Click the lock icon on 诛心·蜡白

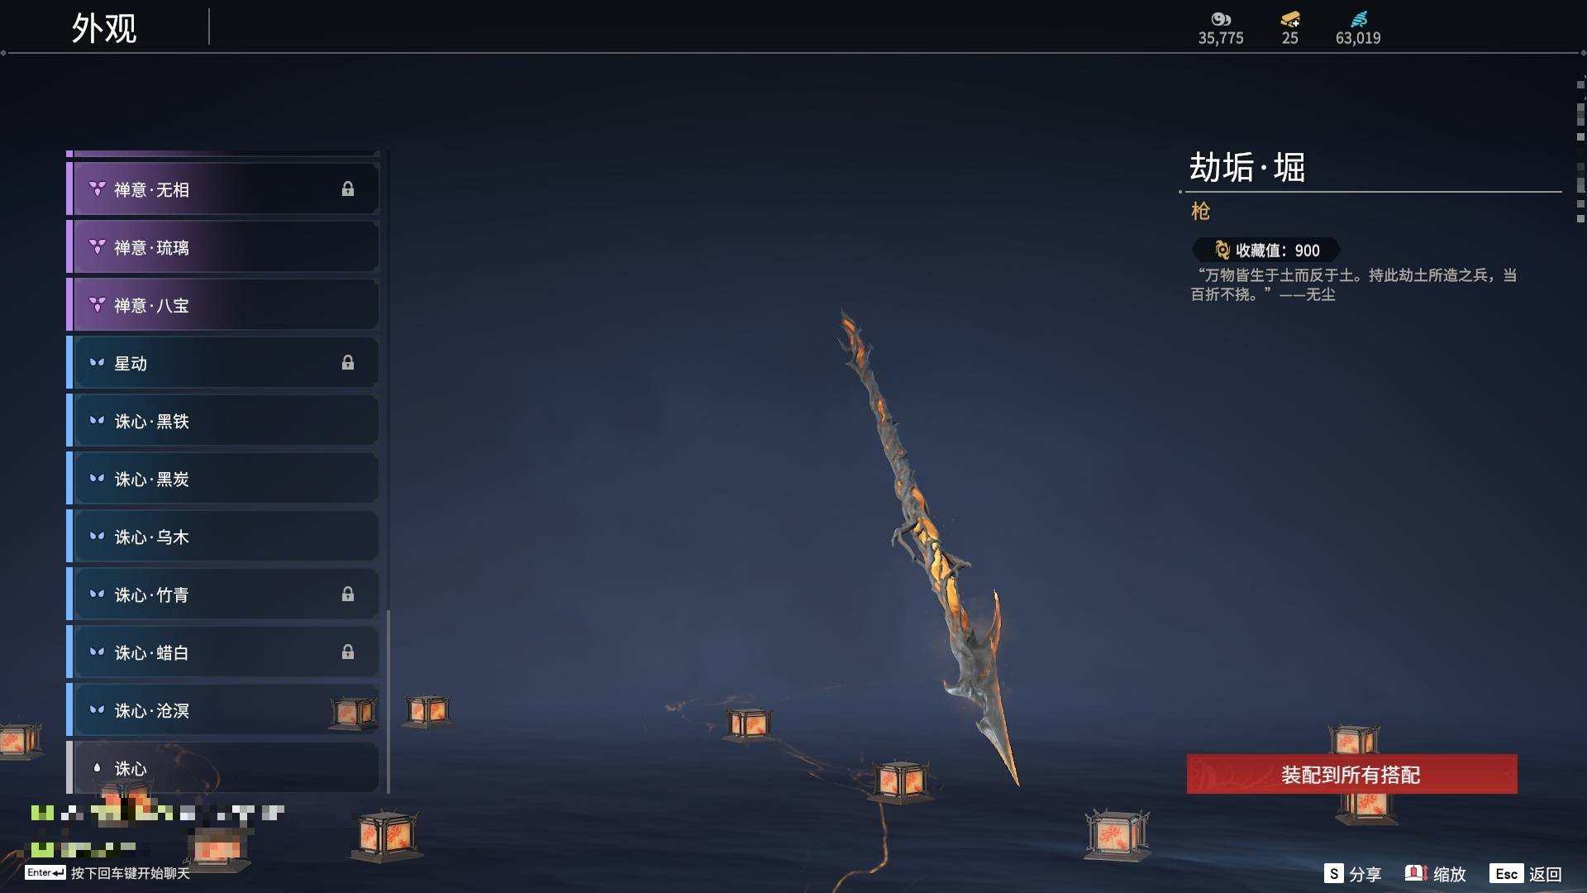pyautogui.click(x=348, y=652)
